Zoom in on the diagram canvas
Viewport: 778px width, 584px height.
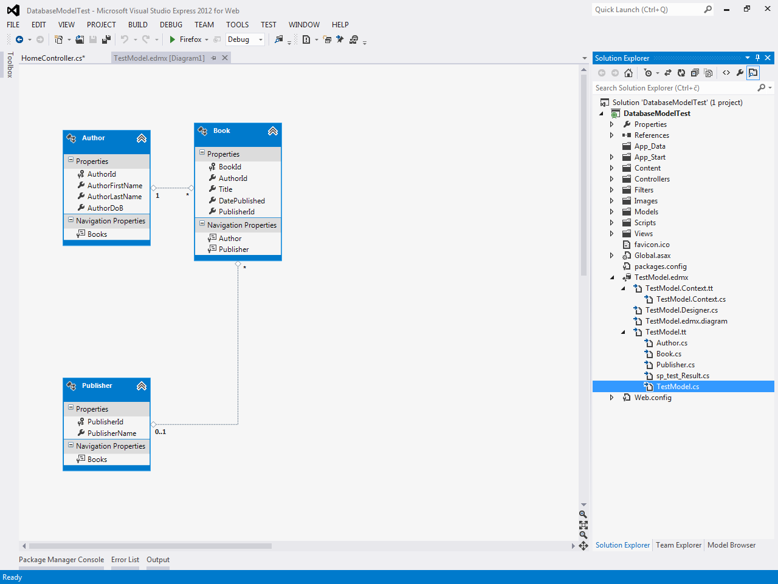583,514
